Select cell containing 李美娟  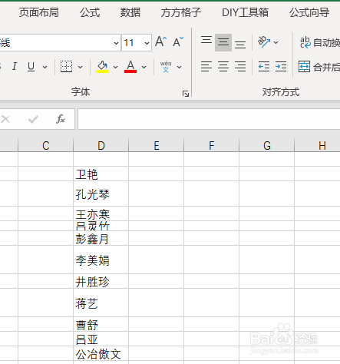click(x=101, y=260)
